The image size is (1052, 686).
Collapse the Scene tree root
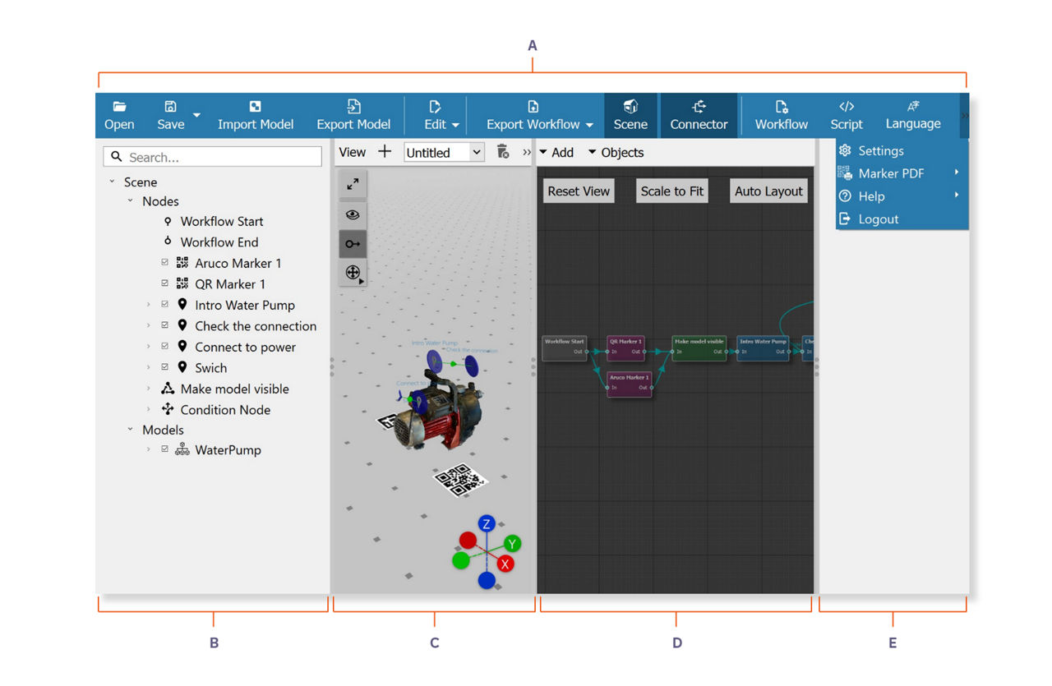[x=112, y=182]
